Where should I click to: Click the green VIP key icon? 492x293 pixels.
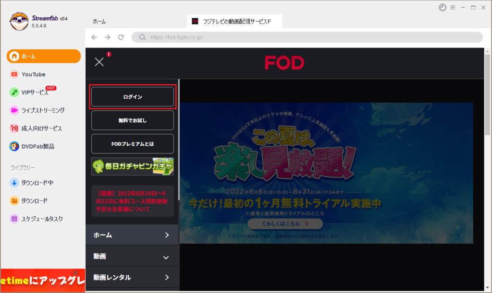click(14, 93)
